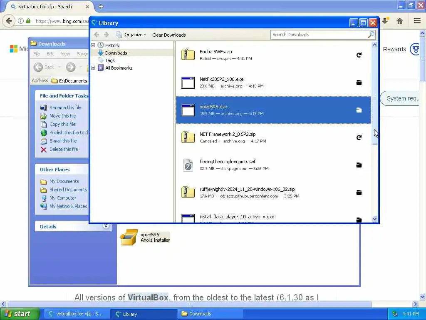Viewport: 426px width, 320px height.
Task: Click the xpize5R6 Anolis Installer icon in Downloads
Action: coord(129,237)
